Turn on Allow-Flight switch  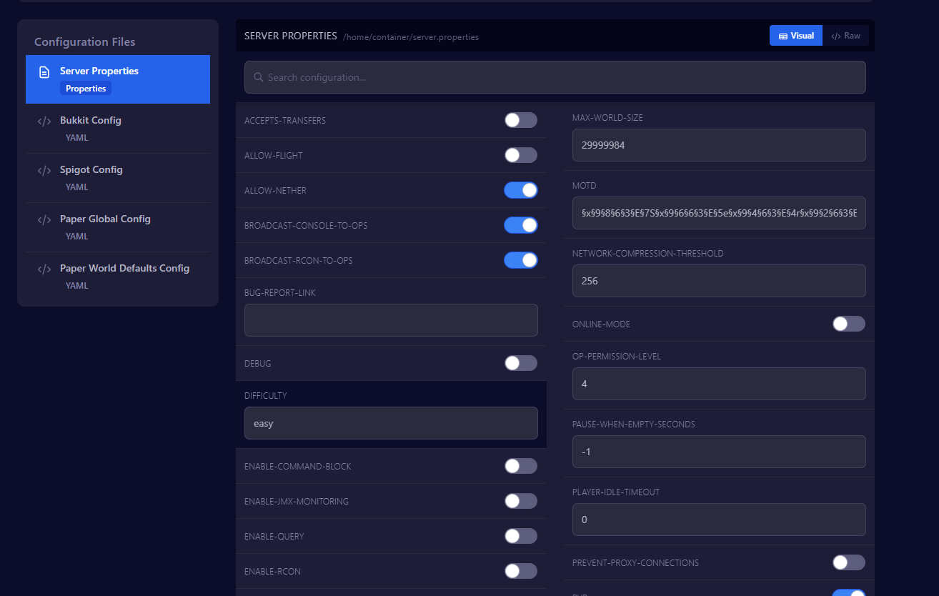tap(520, 155)
